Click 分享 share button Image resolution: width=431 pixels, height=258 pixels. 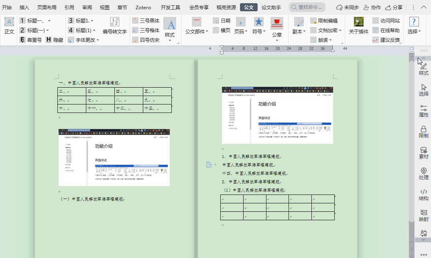(394, 7)
